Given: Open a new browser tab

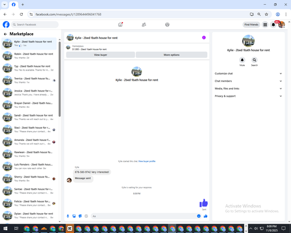Looking at the screenshot, I should pyautogui.click(x=23, y=5).
